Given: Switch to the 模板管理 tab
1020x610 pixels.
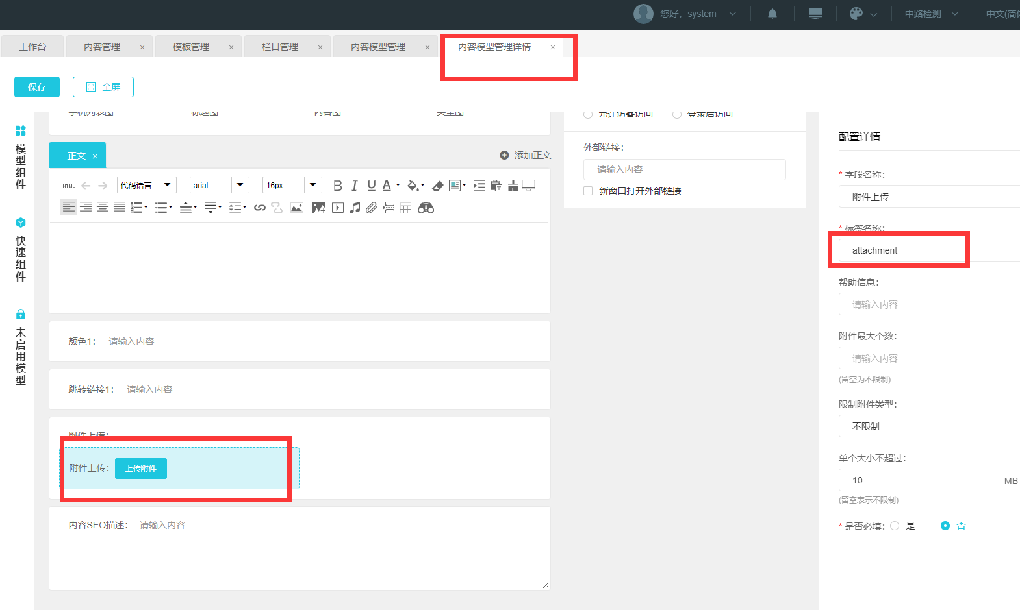Looking at the screenshot, I should pos(191,47).
